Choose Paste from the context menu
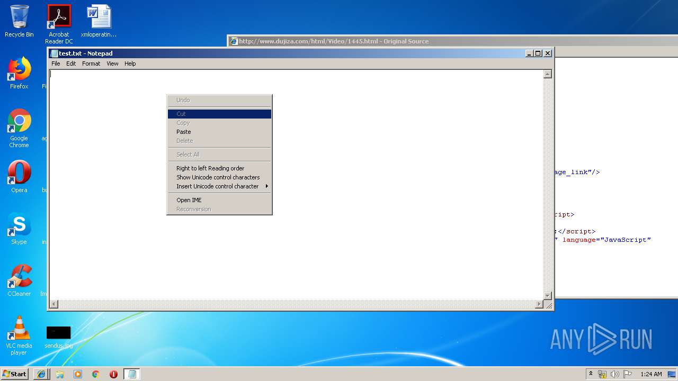 [219, 132]
